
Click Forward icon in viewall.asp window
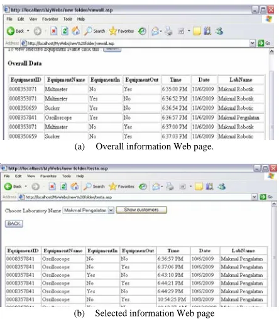coord(38,31)
